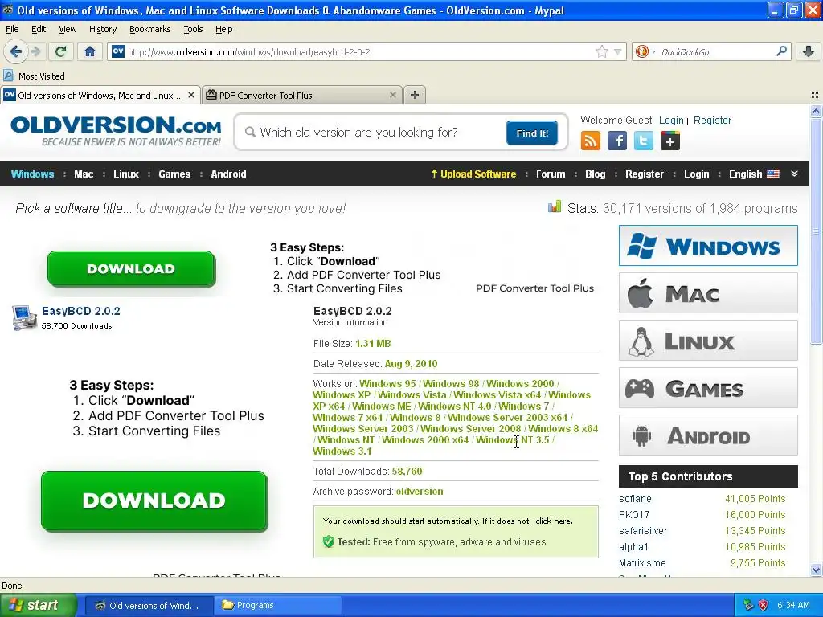Open the History menu
This screenshot has height=617, width=823.
coord(102,29)
